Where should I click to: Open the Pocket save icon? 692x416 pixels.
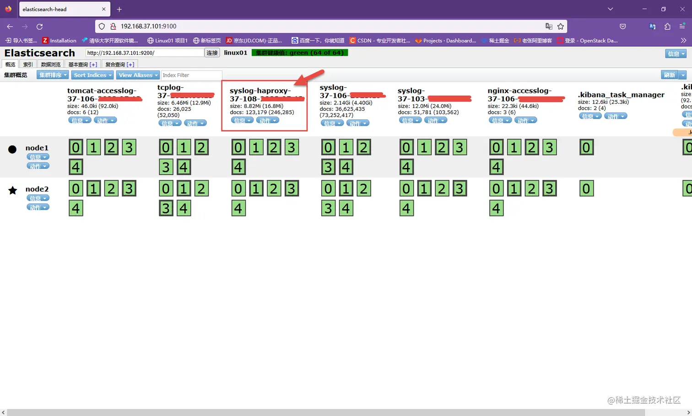pyautogui.click(x=622, y=27)
